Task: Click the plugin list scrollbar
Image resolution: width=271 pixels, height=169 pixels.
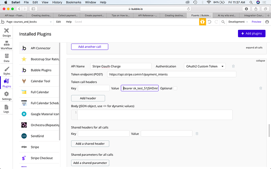Action: (x=60, y=91)
